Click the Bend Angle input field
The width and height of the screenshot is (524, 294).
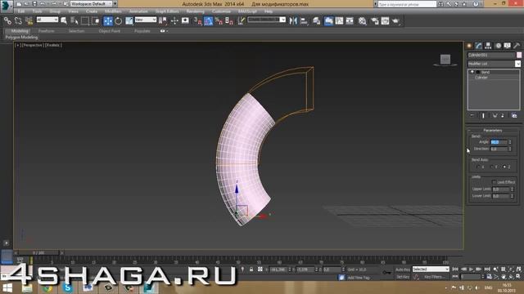[x=499, y=142]
